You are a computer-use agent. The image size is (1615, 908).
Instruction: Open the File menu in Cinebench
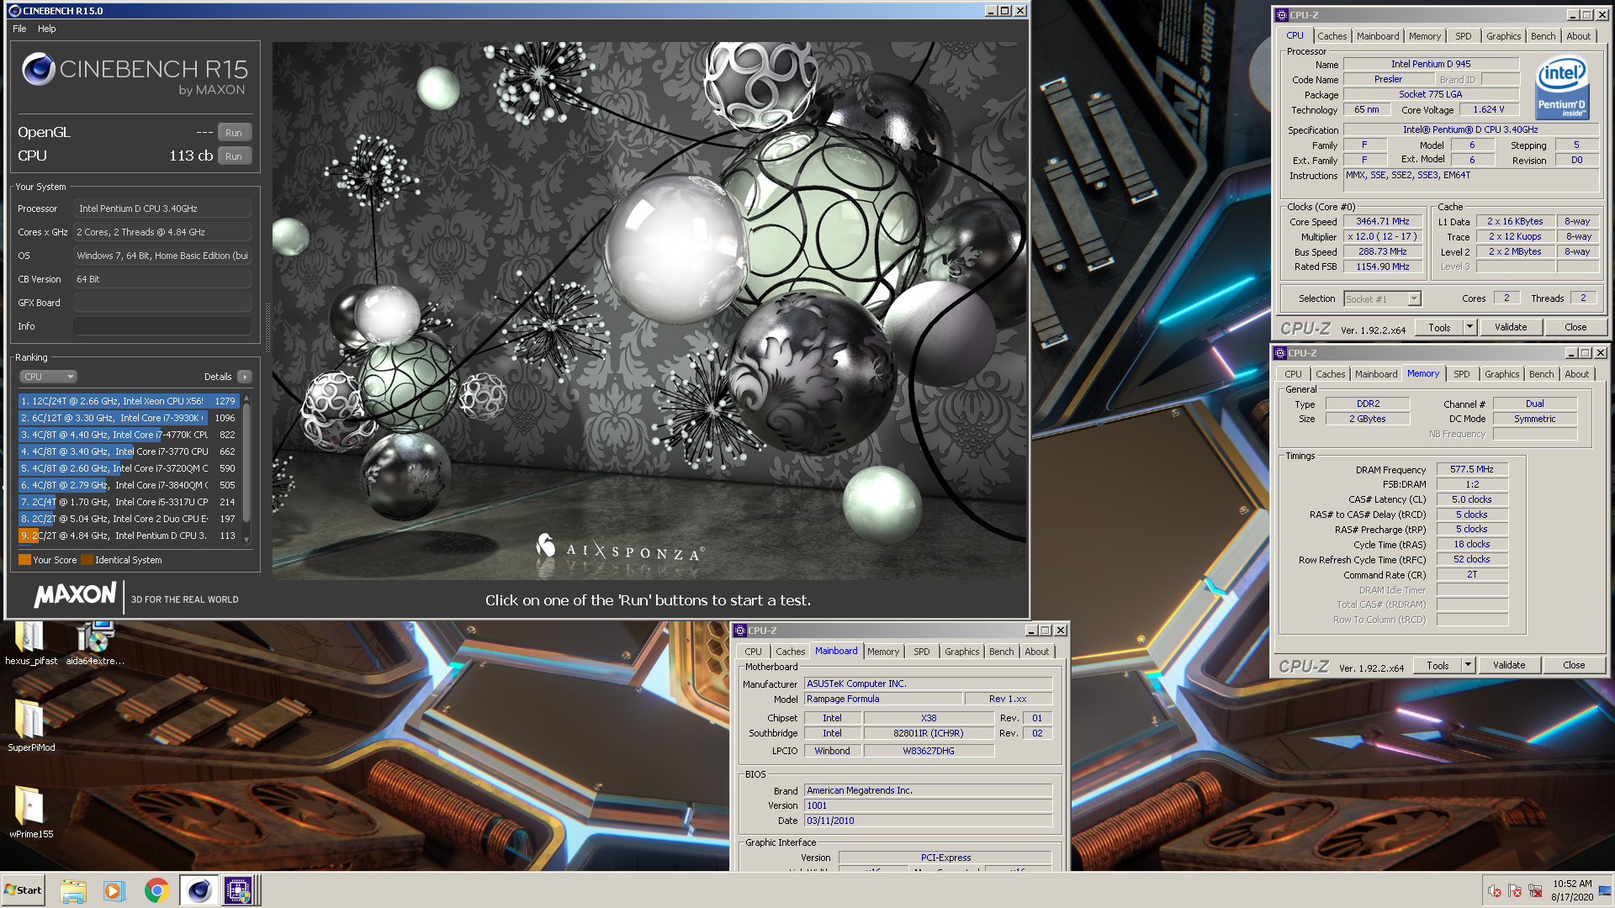(x=19, y=29)
